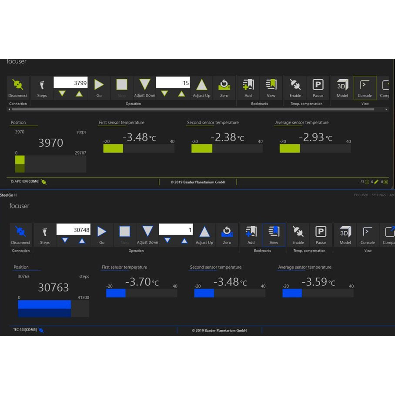395x395 pixels.
Task: Decrease the 3799 steps value with down arrow
Action: 62,94
